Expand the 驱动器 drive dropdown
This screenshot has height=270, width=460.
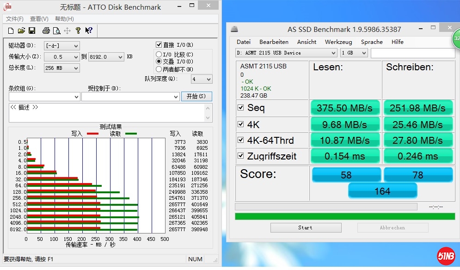pos(76,46)
